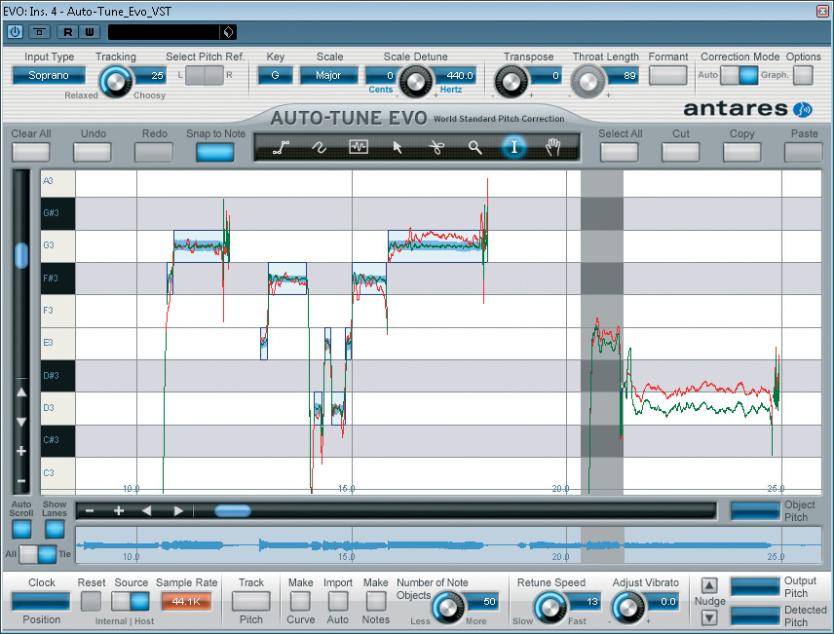Toggle the Auto Scroll button

coord(21,529)
